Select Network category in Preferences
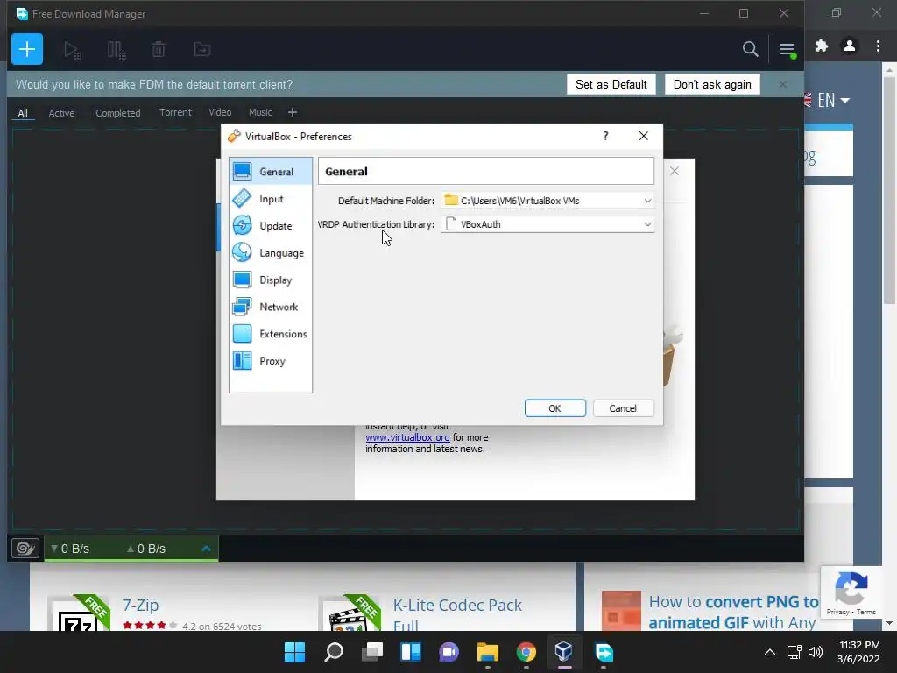This screenshot has height=673, width=897. (x=271, y=307)
